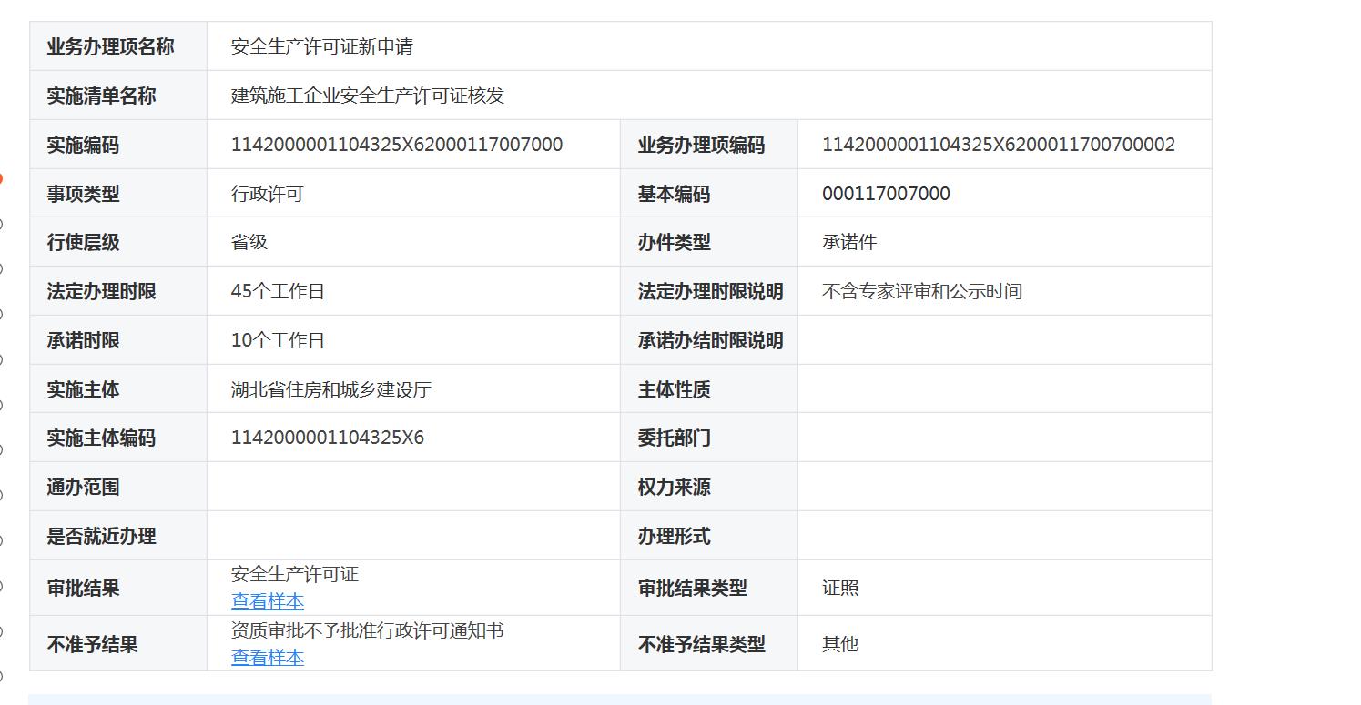Select the 事项类型 value 行政许可
This screenshot has height=705, width=1361.
[x=268, y=194]
